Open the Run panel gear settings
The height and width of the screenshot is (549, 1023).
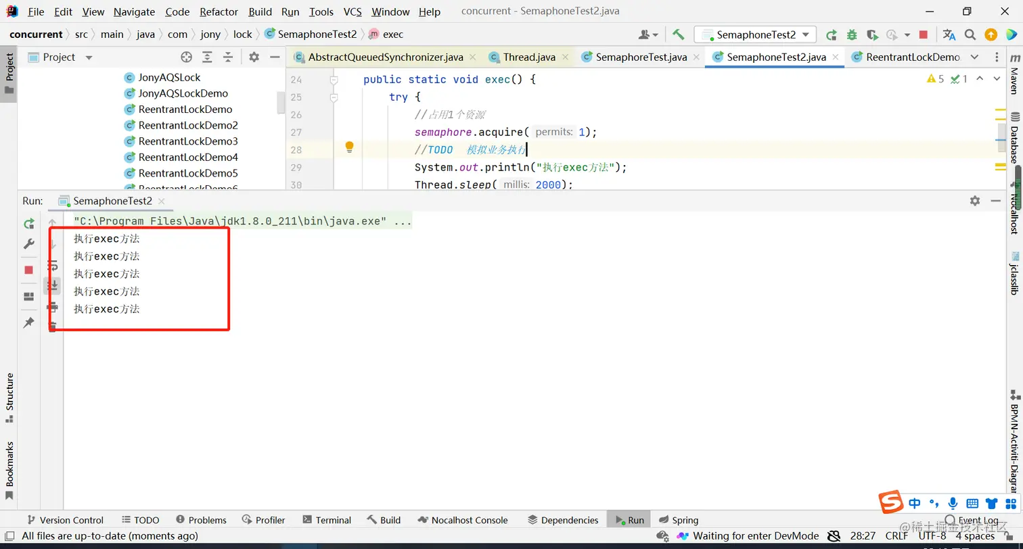point(975,201)
